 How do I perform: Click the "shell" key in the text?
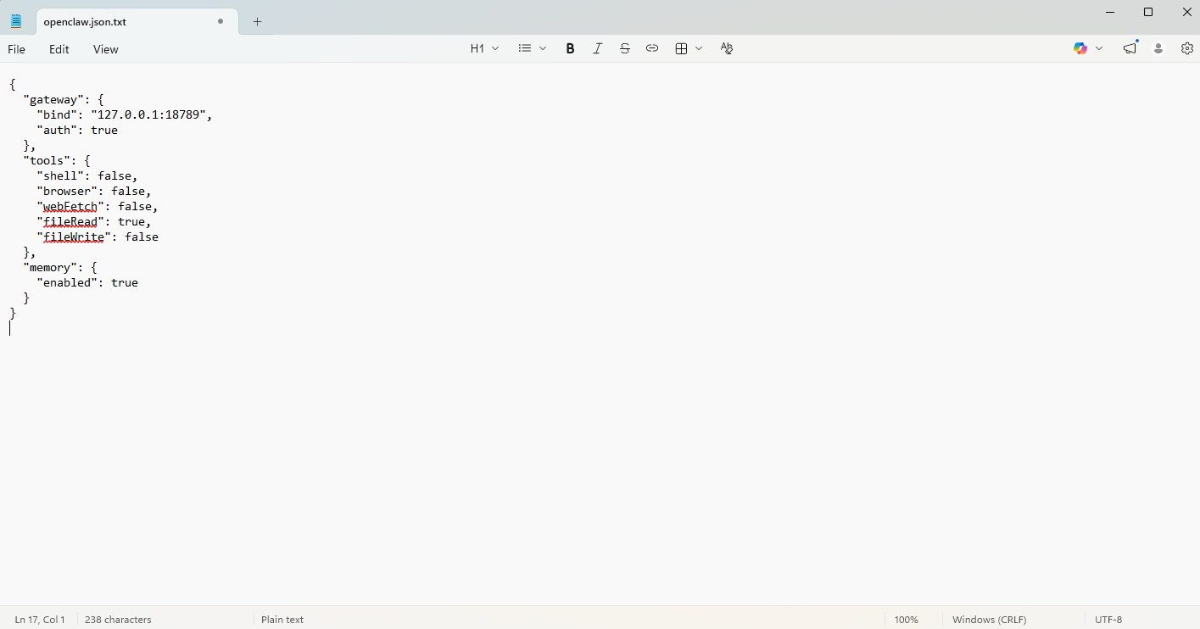point(60,175)
